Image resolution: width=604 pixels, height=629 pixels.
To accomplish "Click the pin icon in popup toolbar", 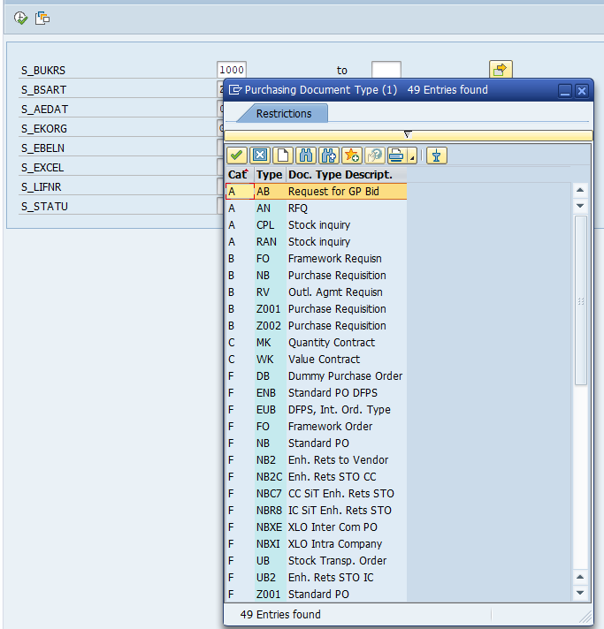I will click(x=437, y=155).
